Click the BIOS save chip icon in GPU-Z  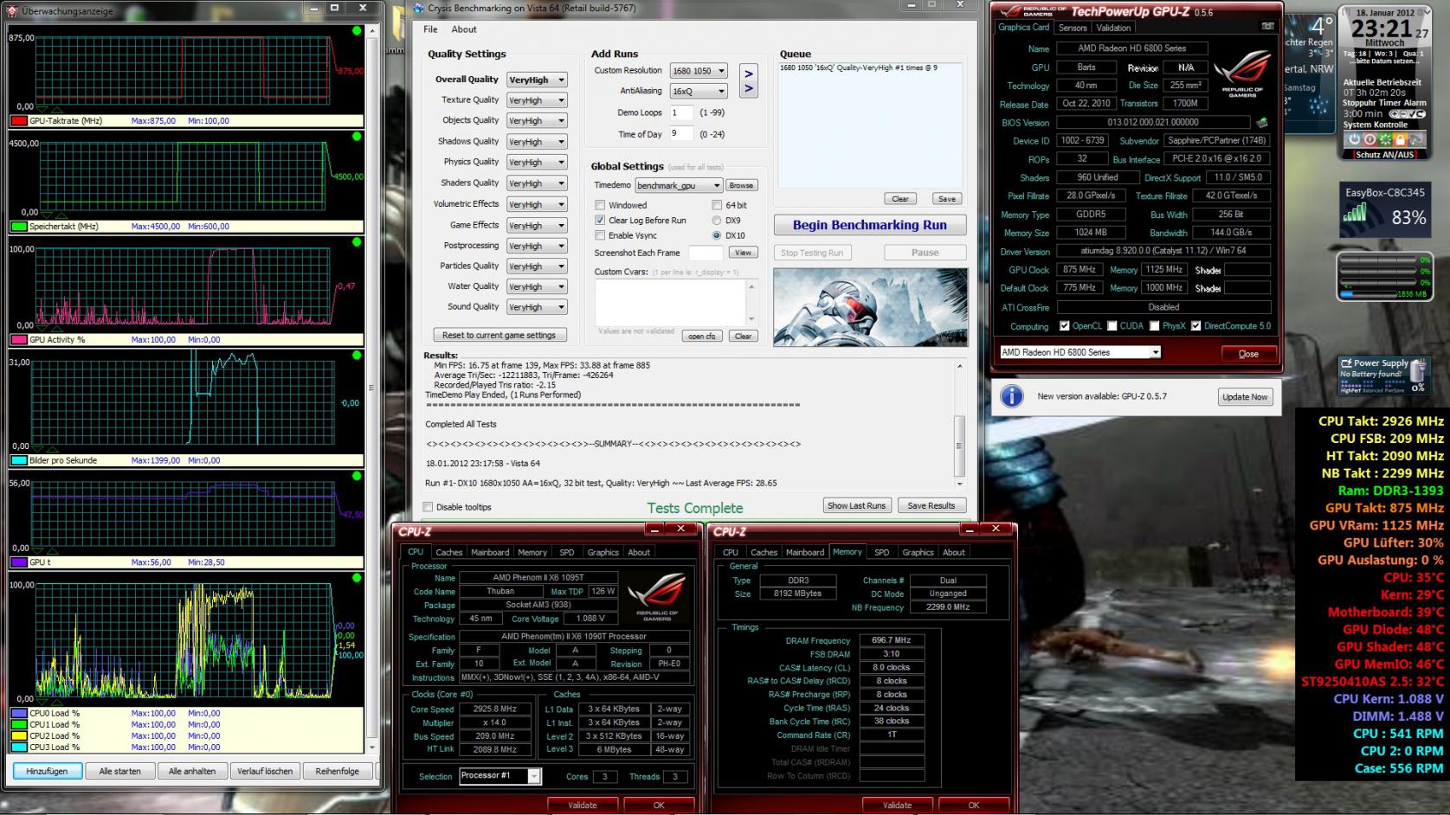tap(1262, 123)
